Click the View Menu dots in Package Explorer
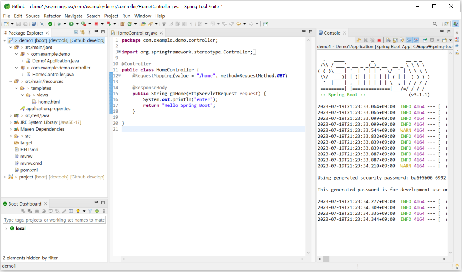Image resolution: width=462 pixels, height=272 pixels. pos(90,32)
